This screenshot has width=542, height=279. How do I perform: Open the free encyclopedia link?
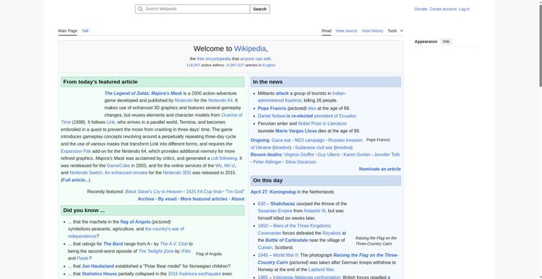pyautogui.click(x=213, y=59)
